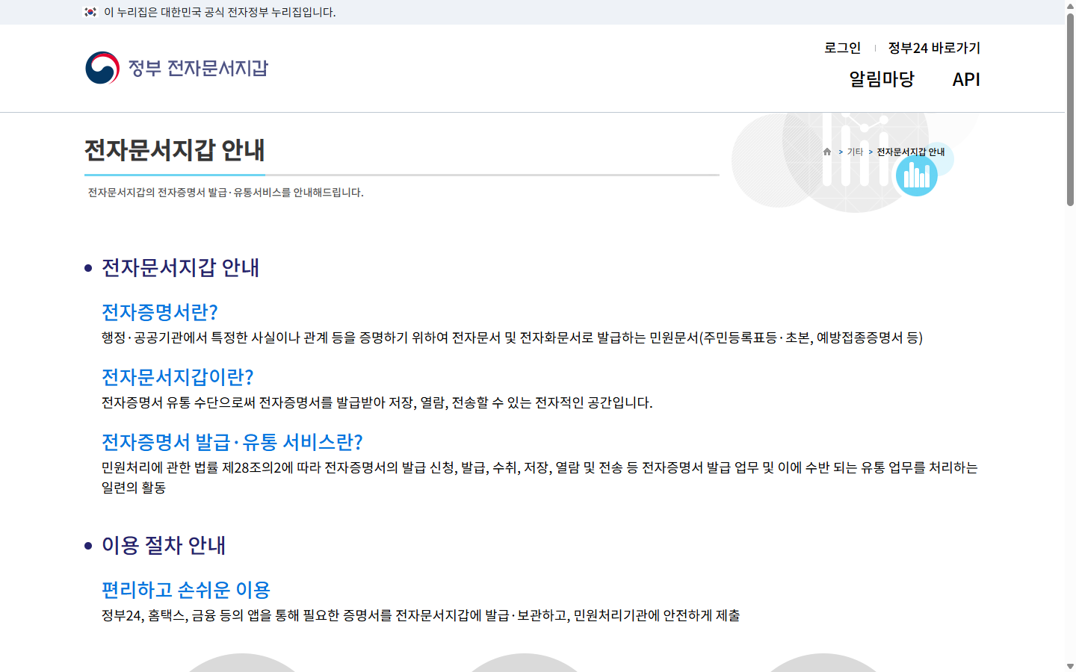Open the 로그인 link
Screen dimensions: 1076x672
842,48
